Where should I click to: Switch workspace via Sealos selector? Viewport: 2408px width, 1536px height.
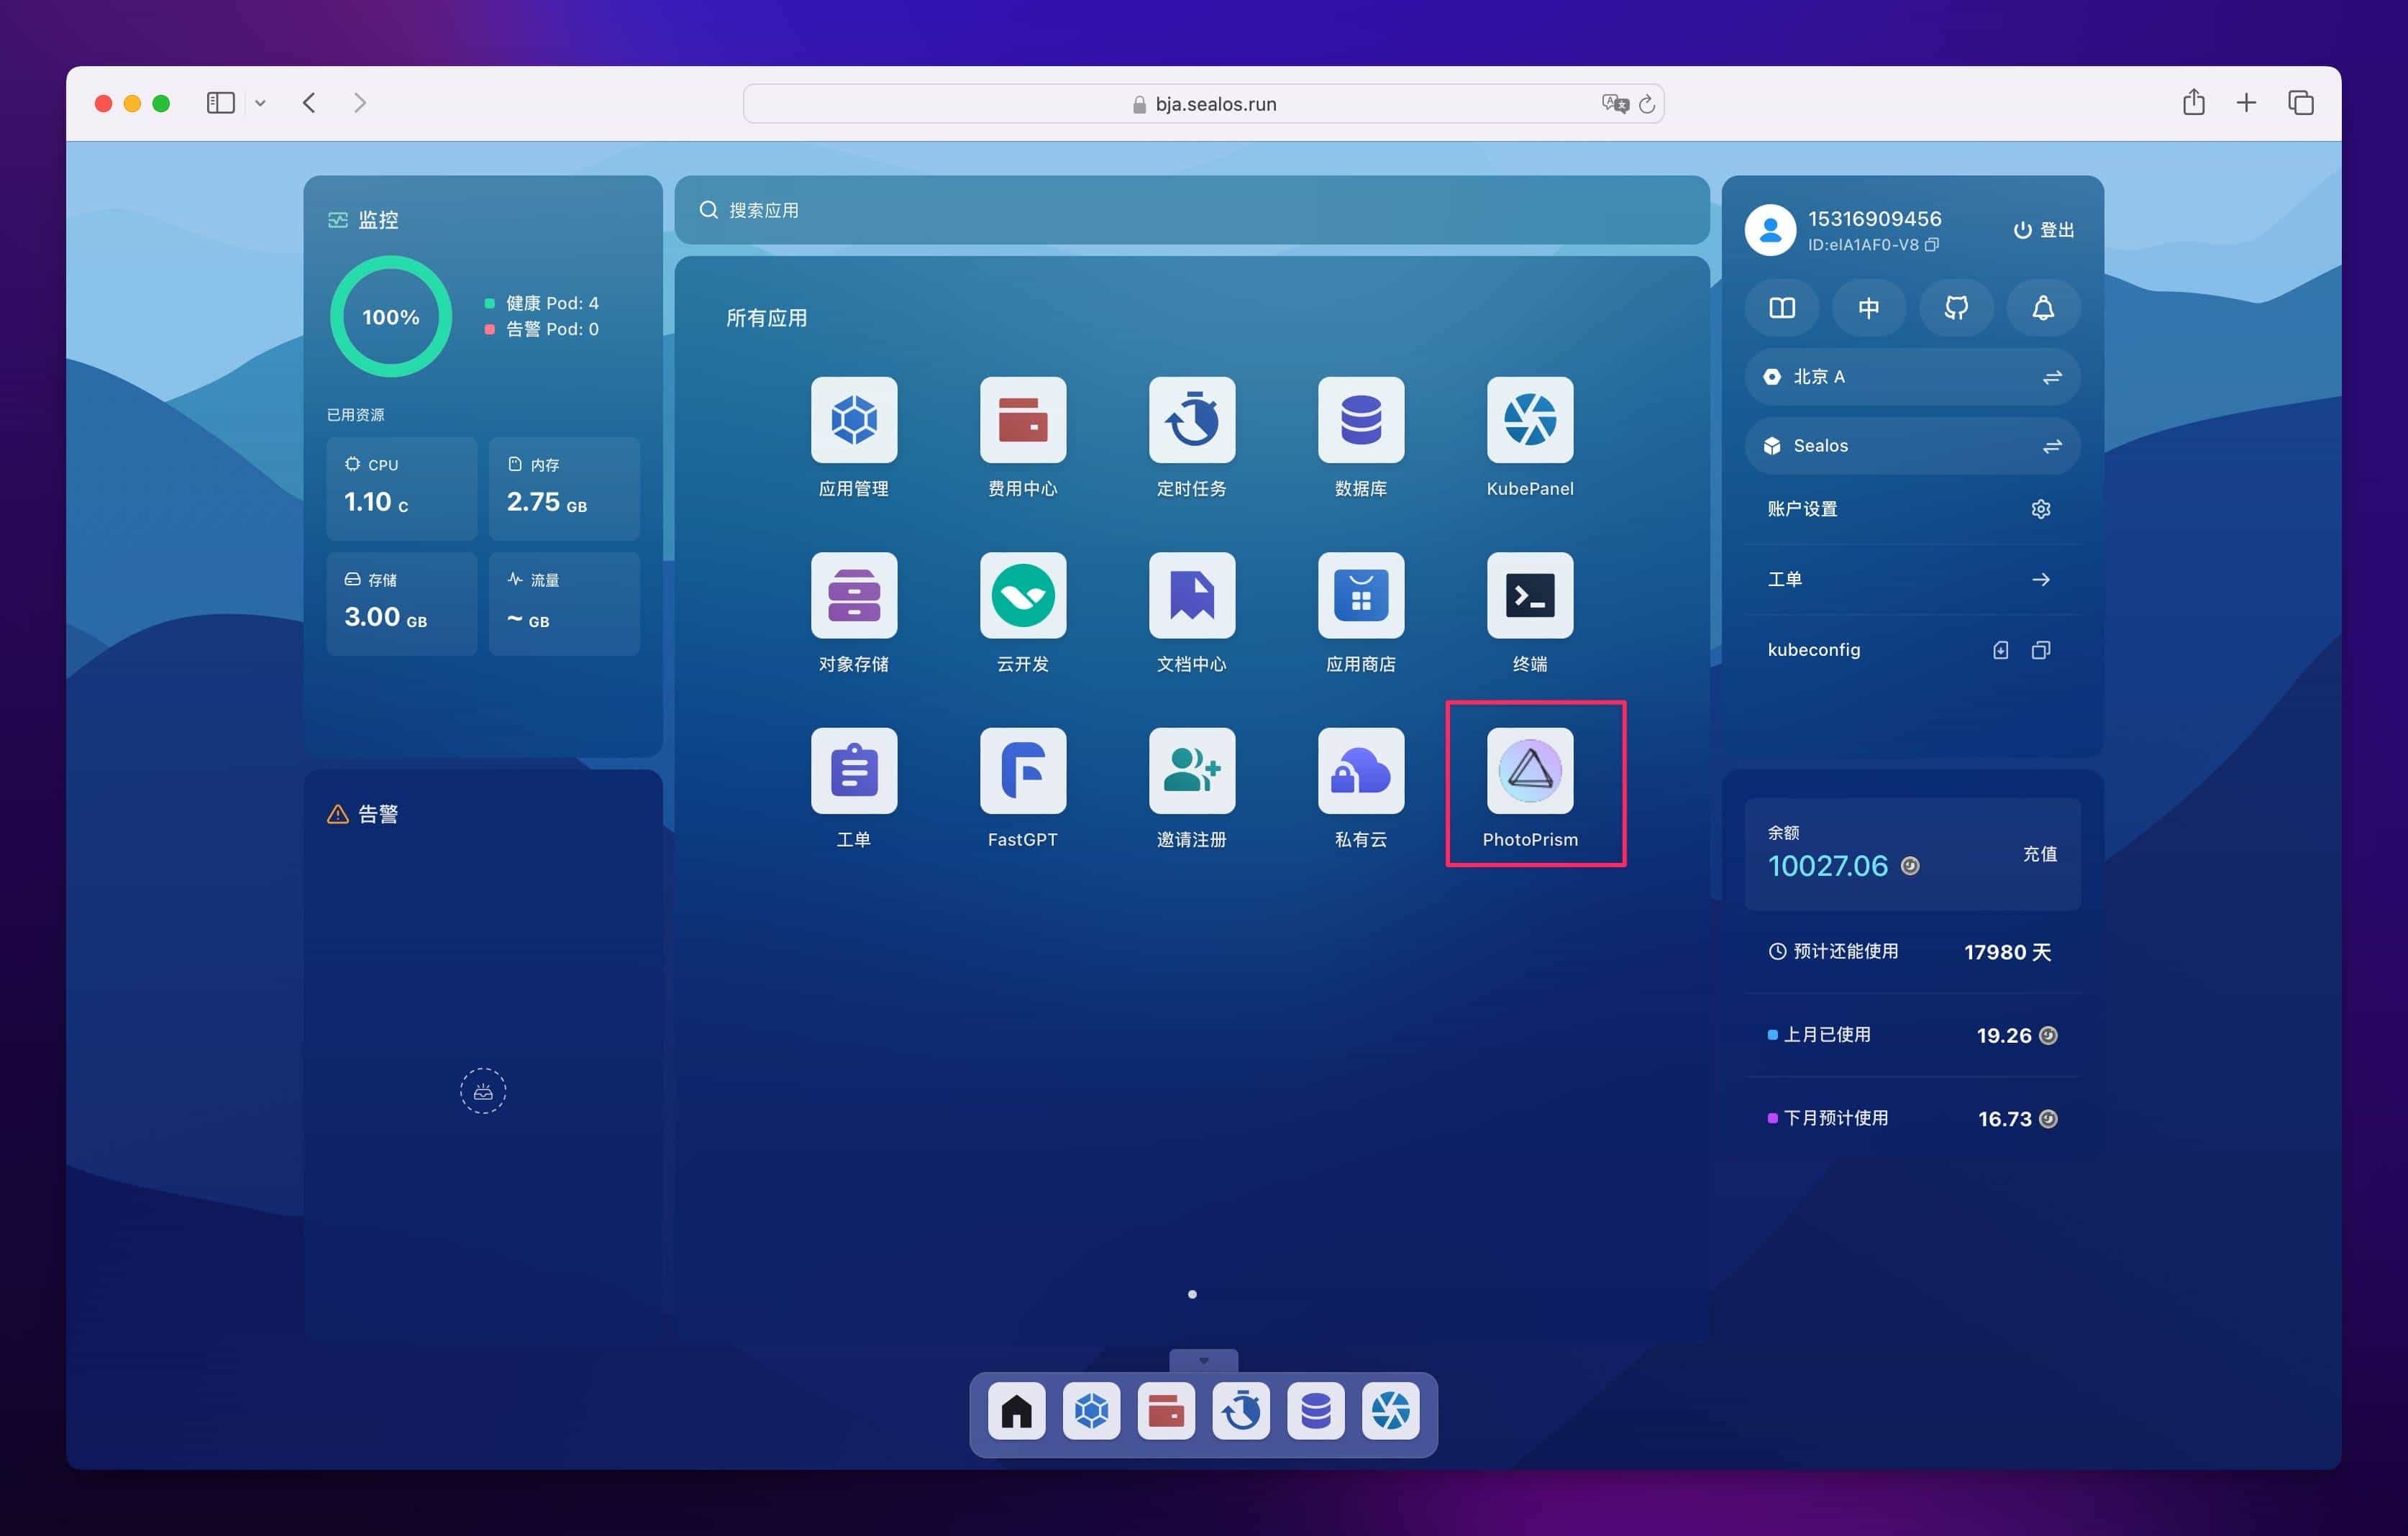[x=1911, y=446]
